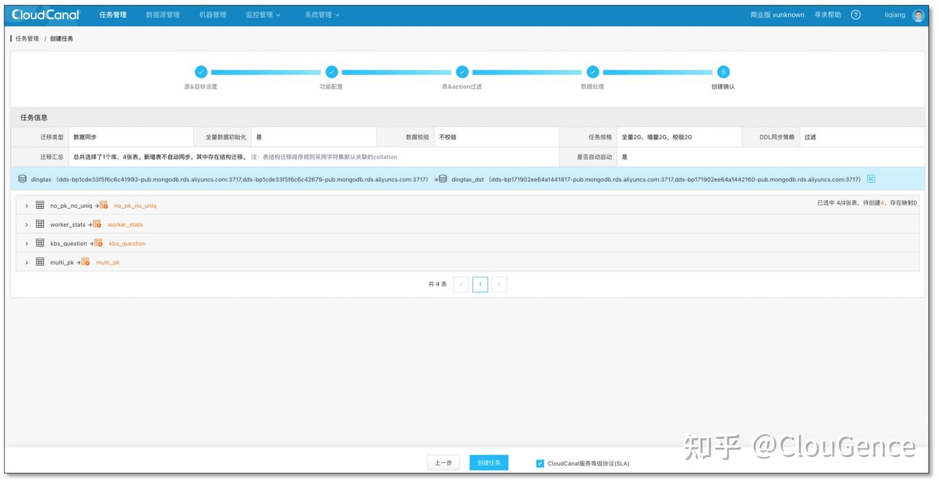Screen dimensions: 939x485
Task: Open the liqiang user avatar menu
Action: pos(918,14)
